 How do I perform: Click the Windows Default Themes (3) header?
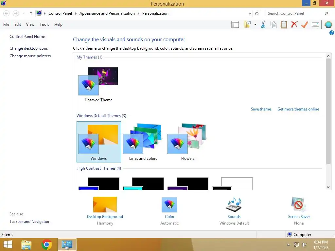(x=101, y=116)
